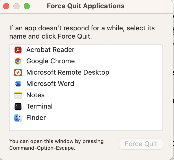Click the Force Quit button
Image resolution: width=174 pixels, height=160 pixels.
coord(141,144)
